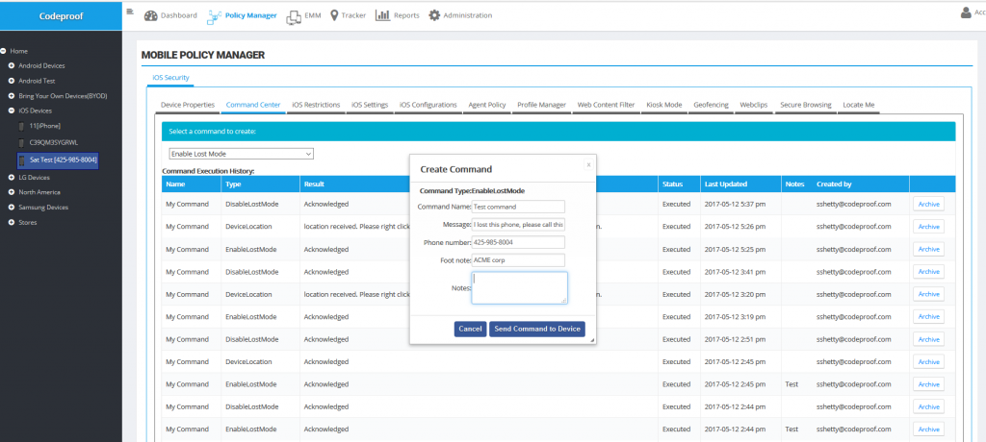Expand the Stores group

[12, 222]
